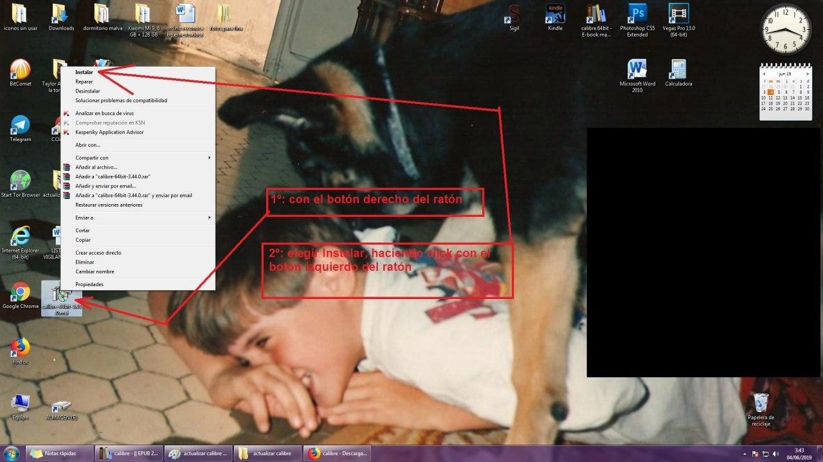Select the Vegas Pro 13.0 shortcut
The width and height of the screenshot is (823, 462).
[x=678, y=20]
